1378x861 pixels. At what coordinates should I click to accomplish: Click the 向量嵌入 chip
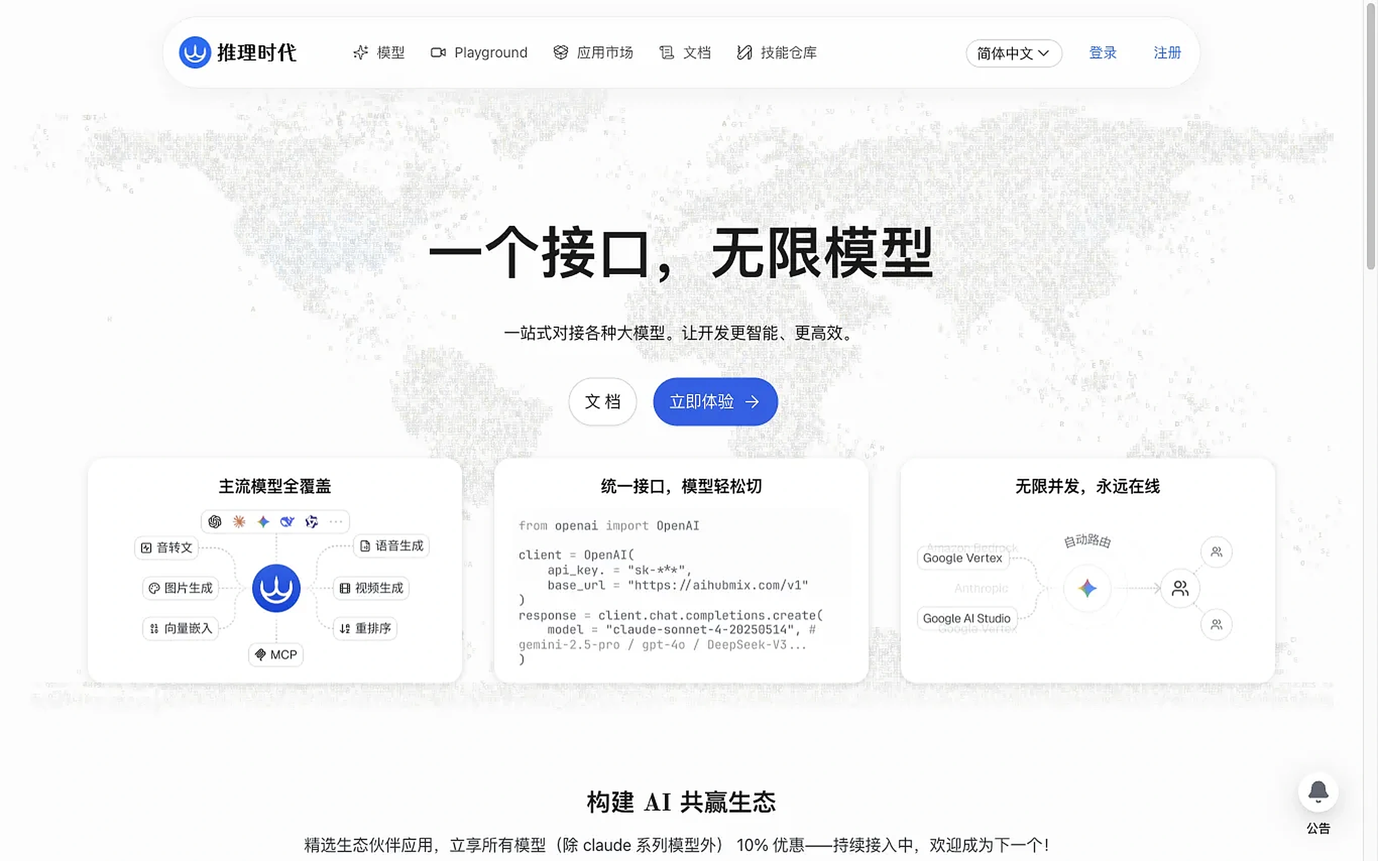[x=181, y=628]
